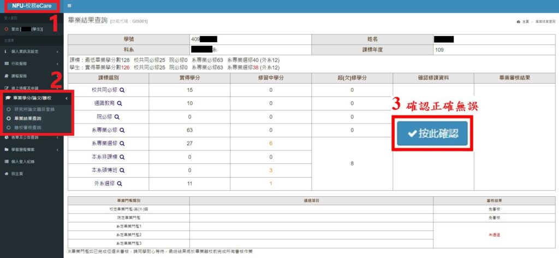Expand 個人資訊及設定 with its chevron
The height and width of the screenshot is (258, 559).
(x=57, y=52)
